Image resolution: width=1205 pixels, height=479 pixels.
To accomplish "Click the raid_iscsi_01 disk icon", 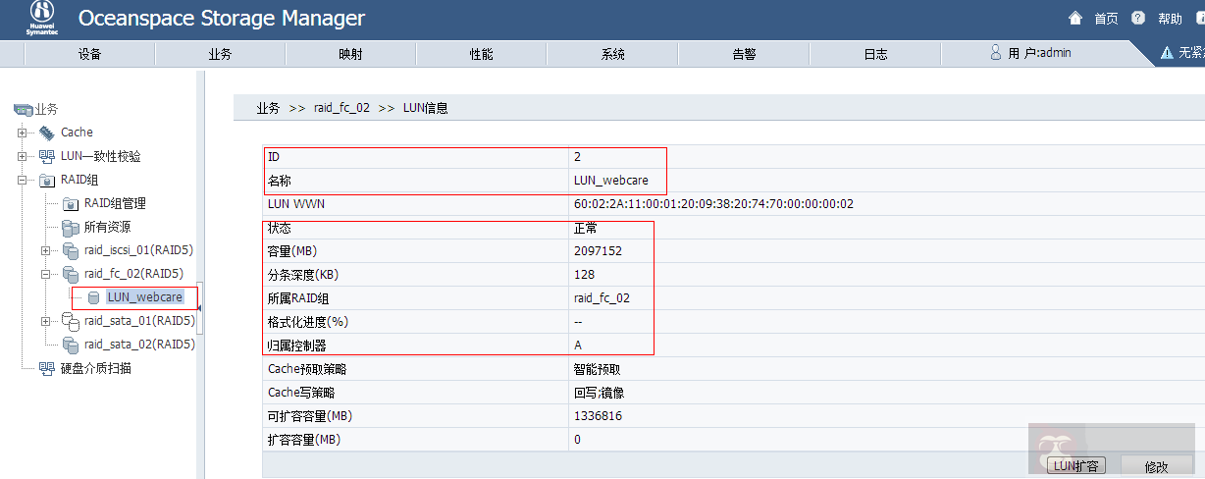I will [71, 250].
